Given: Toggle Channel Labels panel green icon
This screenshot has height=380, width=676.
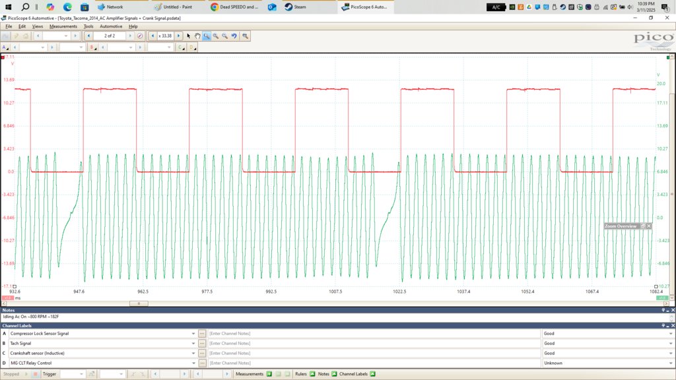Looking at the screenshot, I should pos(372,374).
